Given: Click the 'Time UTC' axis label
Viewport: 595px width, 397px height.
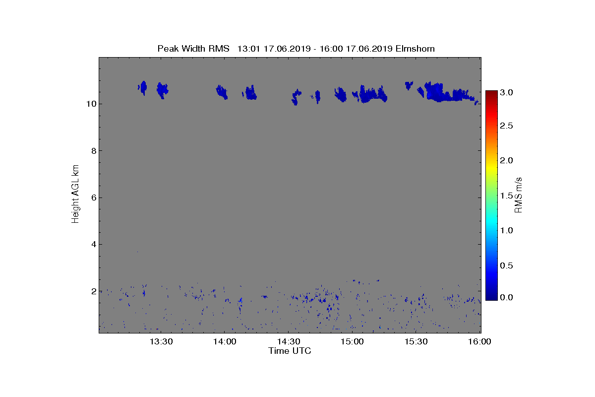Looking at the screenshot, I should tap(290, 351).
